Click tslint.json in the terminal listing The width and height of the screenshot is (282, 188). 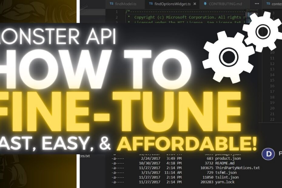coord(227,177)
